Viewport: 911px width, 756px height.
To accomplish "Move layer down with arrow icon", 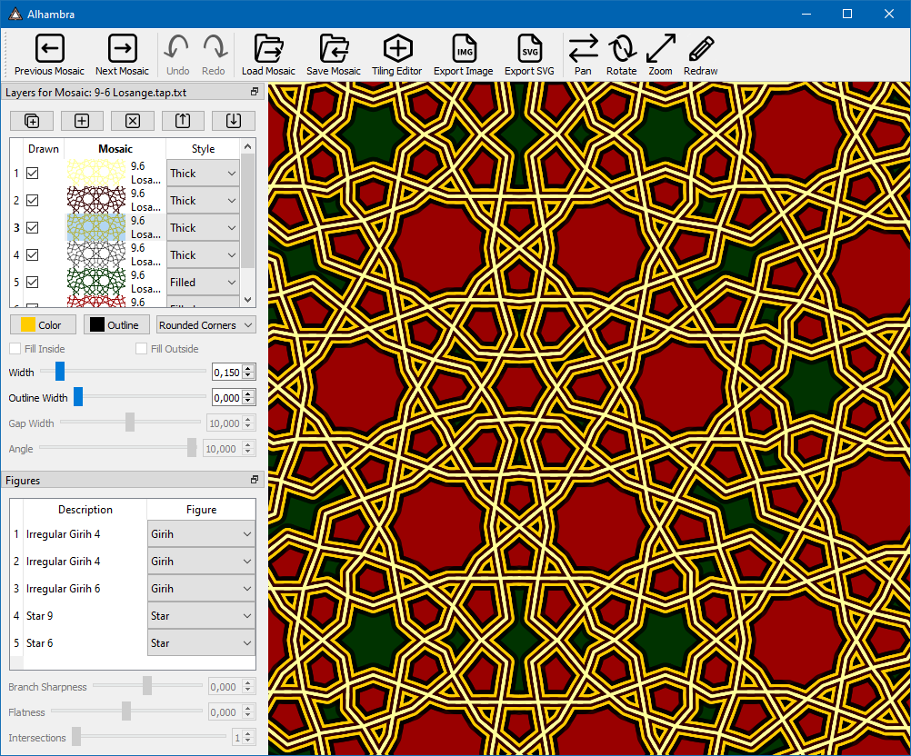I will point(234,121).
